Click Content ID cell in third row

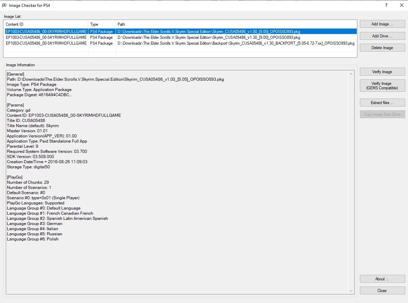pos(46,43)
